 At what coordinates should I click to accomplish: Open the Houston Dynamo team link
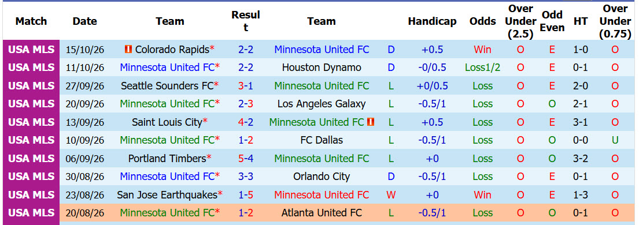click(x=322, y=67)
